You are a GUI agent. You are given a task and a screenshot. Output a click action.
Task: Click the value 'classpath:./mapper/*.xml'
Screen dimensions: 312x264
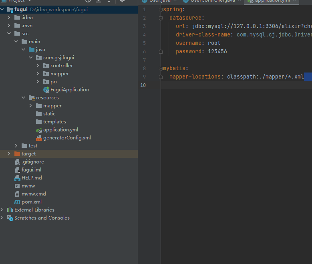(266, 77)
